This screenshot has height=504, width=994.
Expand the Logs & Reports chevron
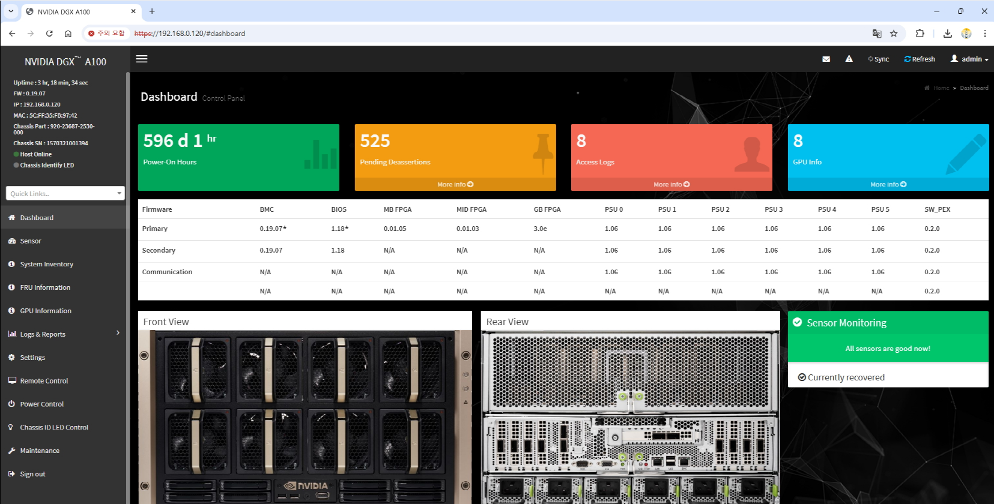point(118,333)
